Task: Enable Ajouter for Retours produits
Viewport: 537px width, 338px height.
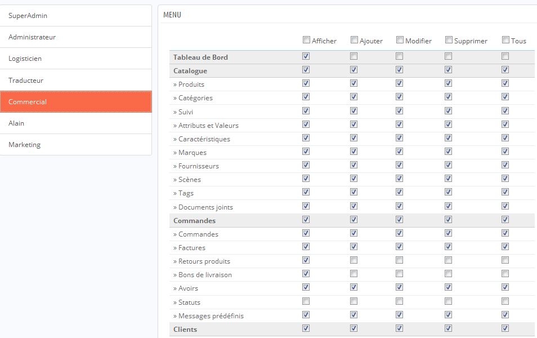Action: pyautogui.click(x=353, y=260)
